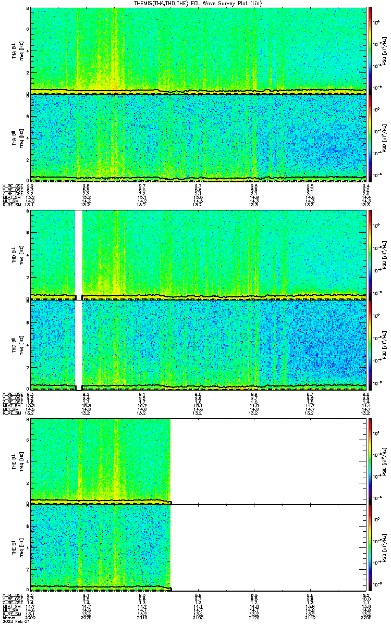Click the PSD color bar beside THD B-parallel
Image resolution: width=391 pixels, height=625 pixels.
[x=370, y=345]
